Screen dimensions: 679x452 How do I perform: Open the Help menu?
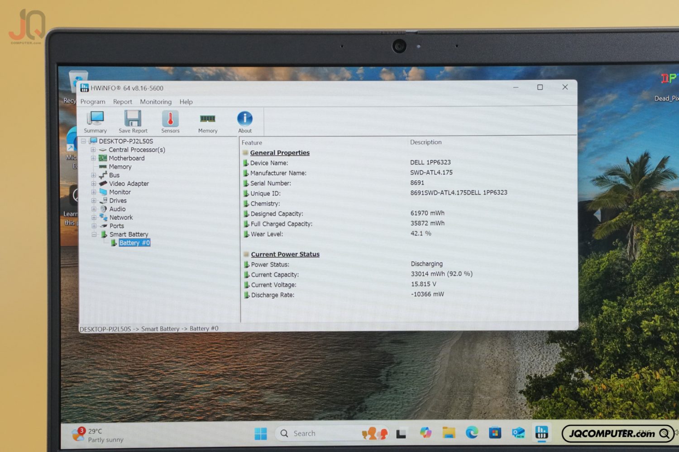[186, 102]
